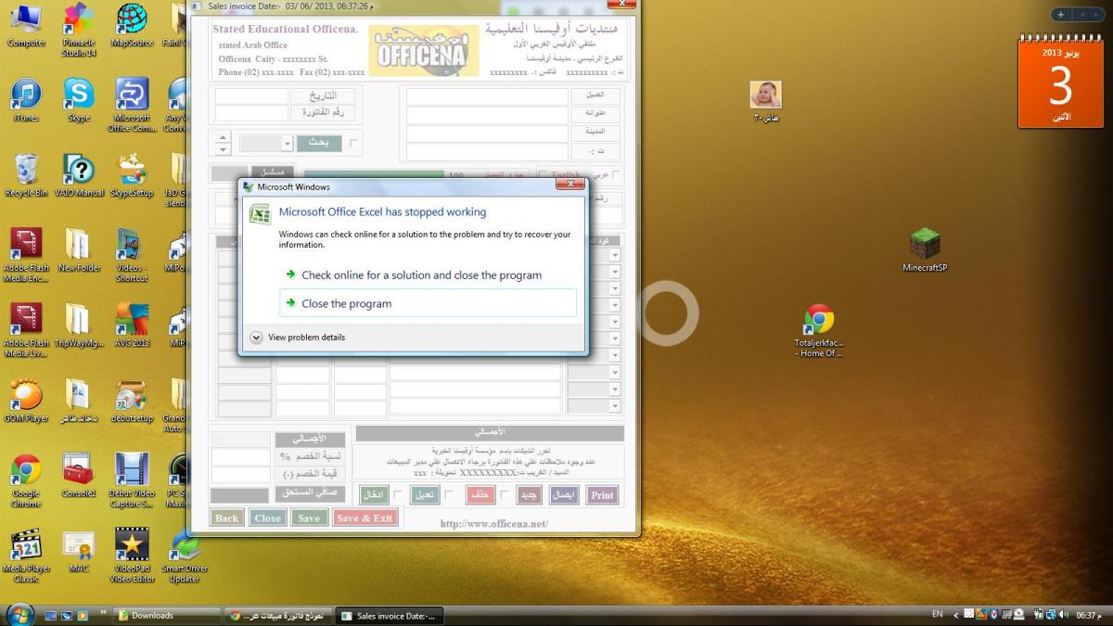1113x626 pixels.
Task: Launch MinecraftSP from the desktop
Action: point(925,250)
